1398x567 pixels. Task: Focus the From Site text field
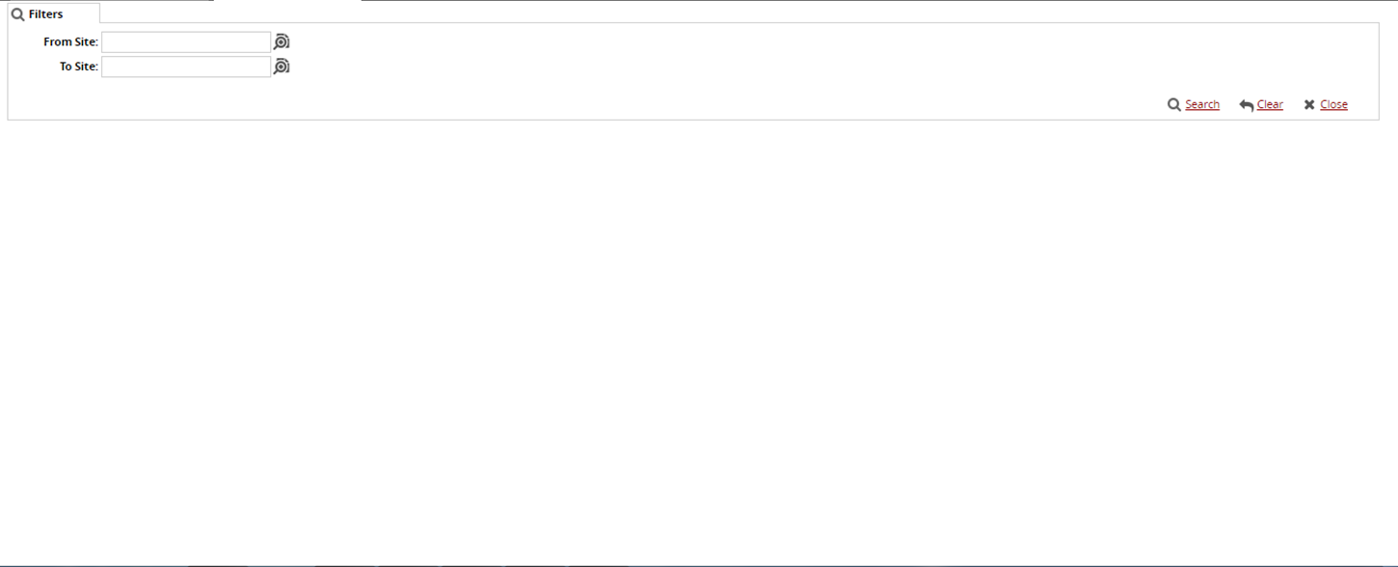[186, 42]
